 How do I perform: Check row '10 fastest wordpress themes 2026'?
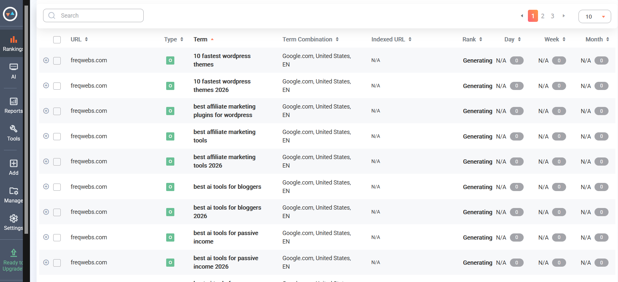coord(57,86)
